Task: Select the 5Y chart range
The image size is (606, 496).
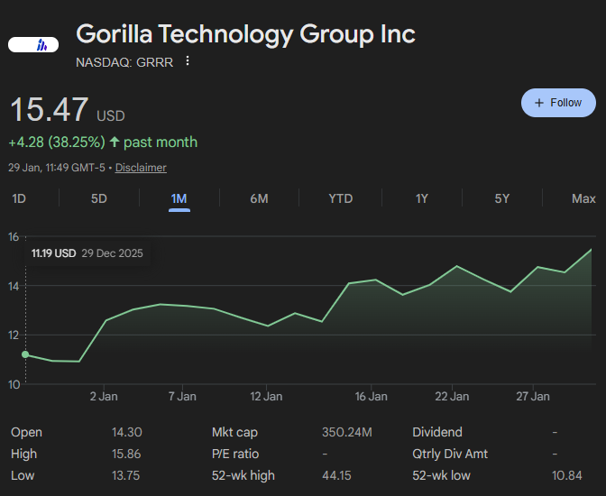Action: (502, 198)
